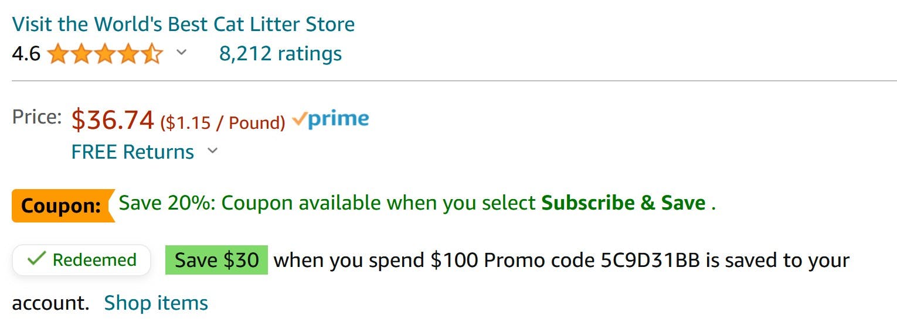Click the green checkmark in Redeemed

[36, 259]
